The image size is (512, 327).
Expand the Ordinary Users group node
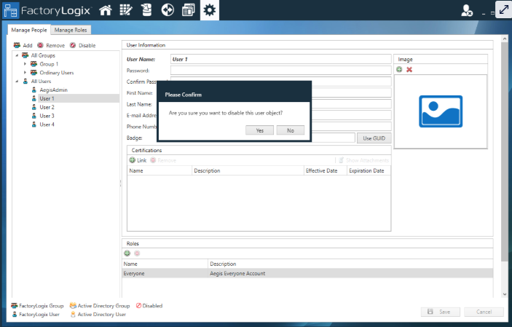point(25,73)
